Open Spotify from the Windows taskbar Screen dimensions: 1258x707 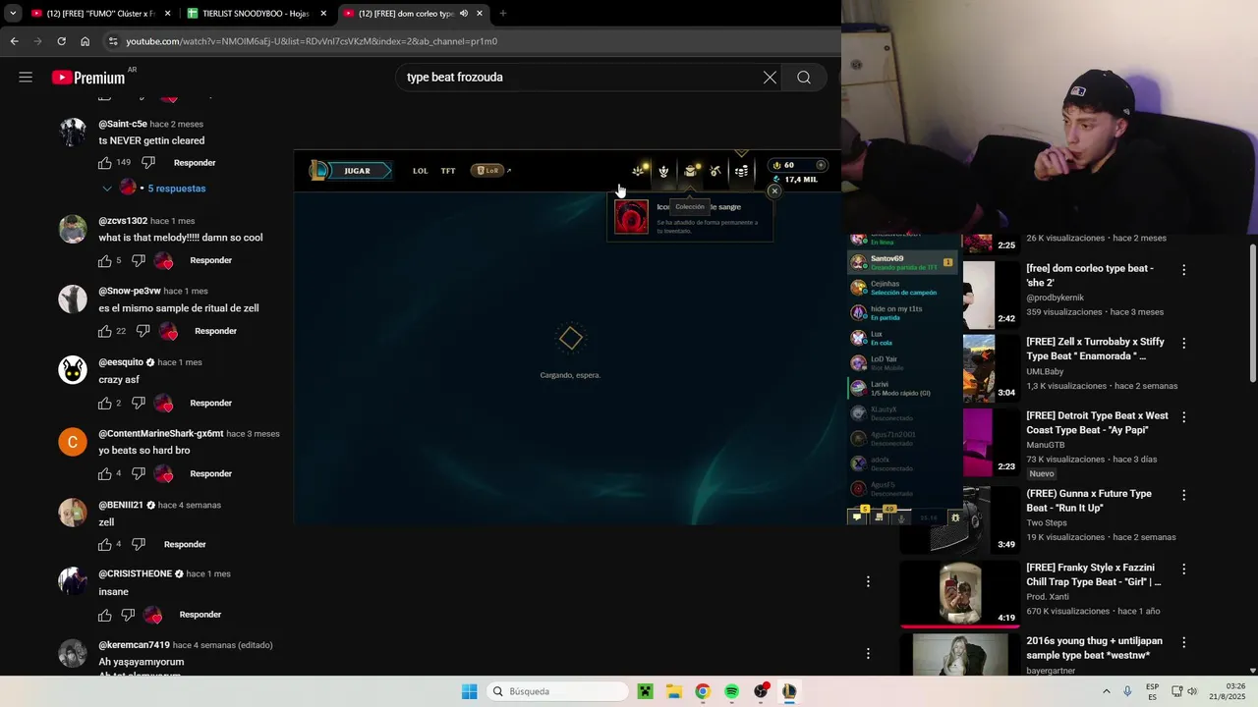pos(731,691)
